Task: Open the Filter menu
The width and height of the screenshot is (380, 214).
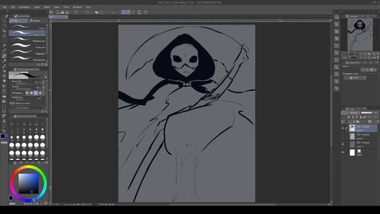Action: [66, 7]
